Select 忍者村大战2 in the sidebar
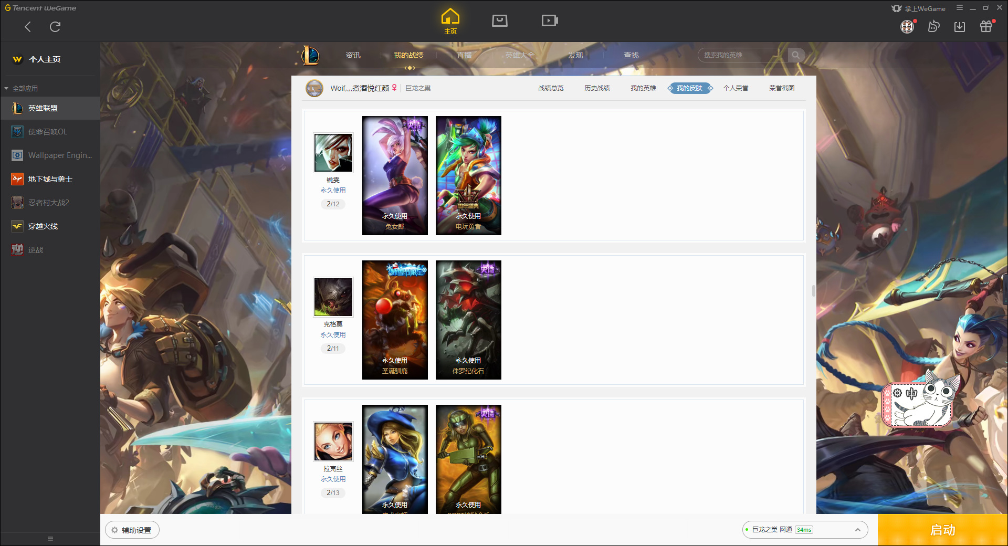The height and width of the screenshot is (546, 1008). click(50, 203)
